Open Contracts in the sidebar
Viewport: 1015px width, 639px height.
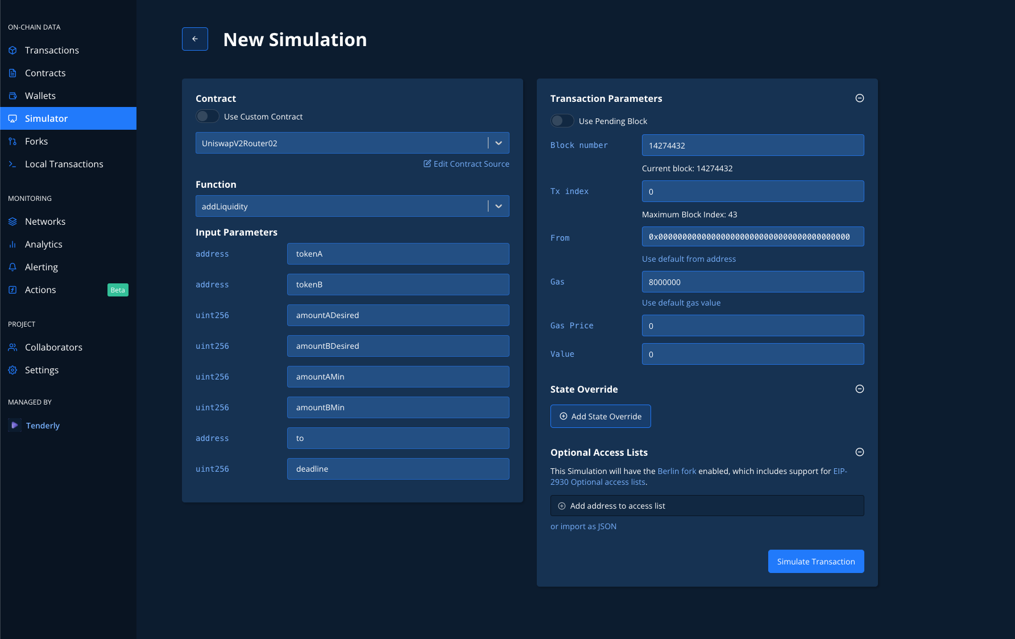pos(68,73)
